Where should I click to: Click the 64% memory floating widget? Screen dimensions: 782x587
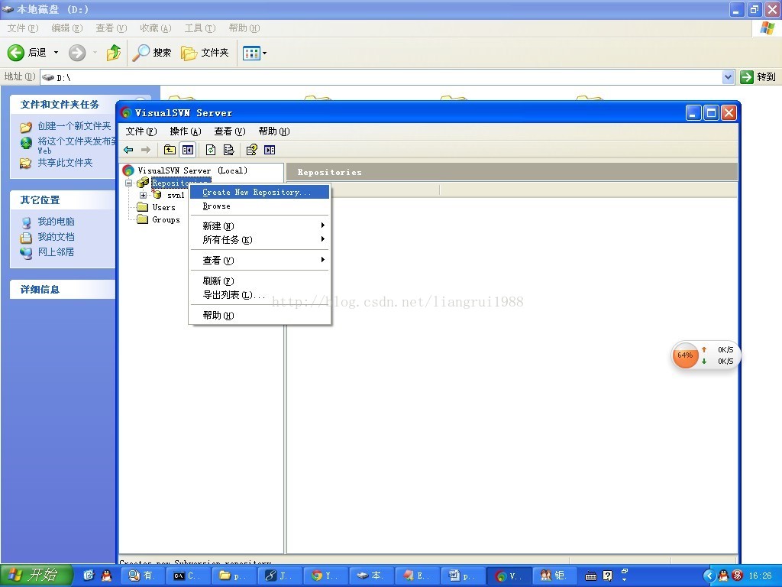click(685, 355)
